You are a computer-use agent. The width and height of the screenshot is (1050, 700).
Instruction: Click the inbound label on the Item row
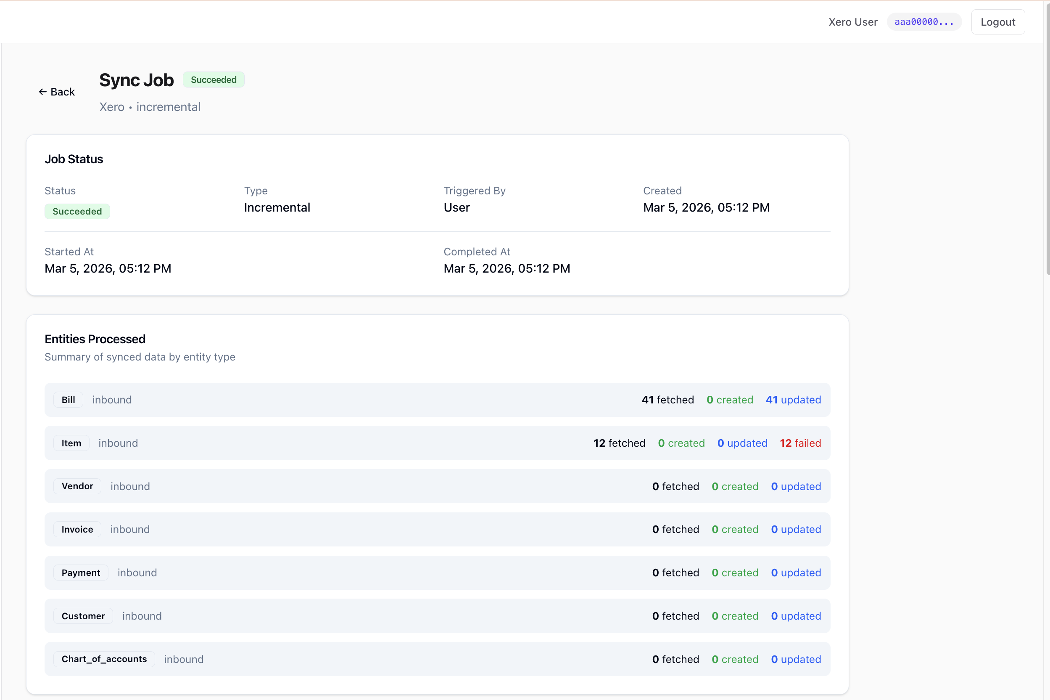tap(118, 443)
